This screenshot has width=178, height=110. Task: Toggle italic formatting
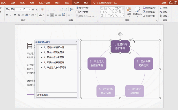coord(11,15)
